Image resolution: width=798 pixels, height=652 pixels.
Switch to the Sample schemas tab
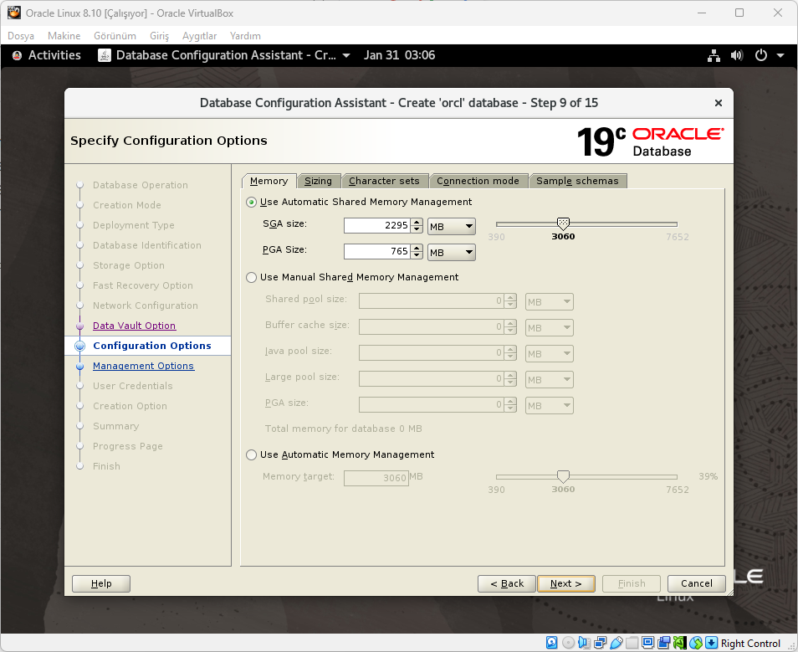click(577, 181)
